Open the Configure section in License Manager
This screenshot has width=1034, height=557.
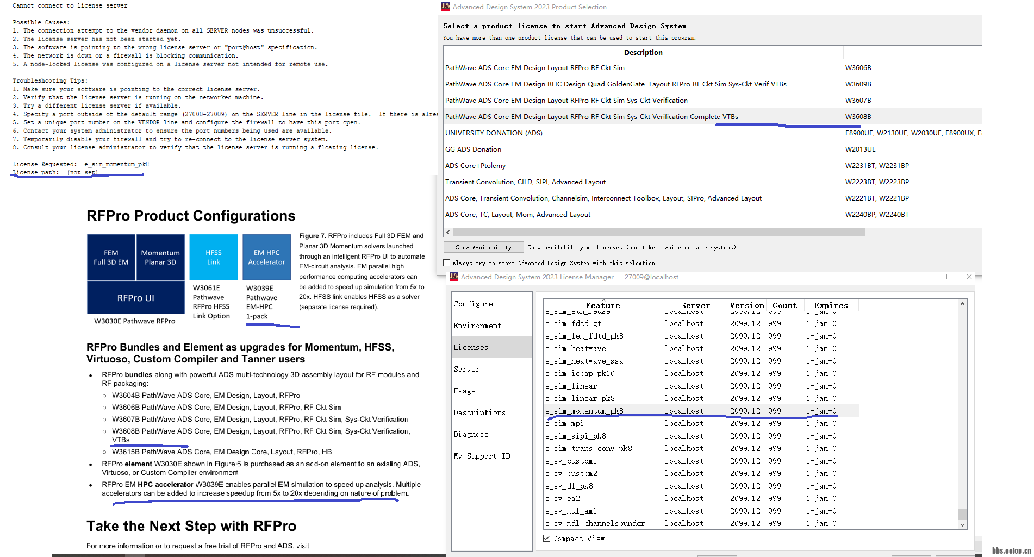pyautogui.click(x=491, y=304)
